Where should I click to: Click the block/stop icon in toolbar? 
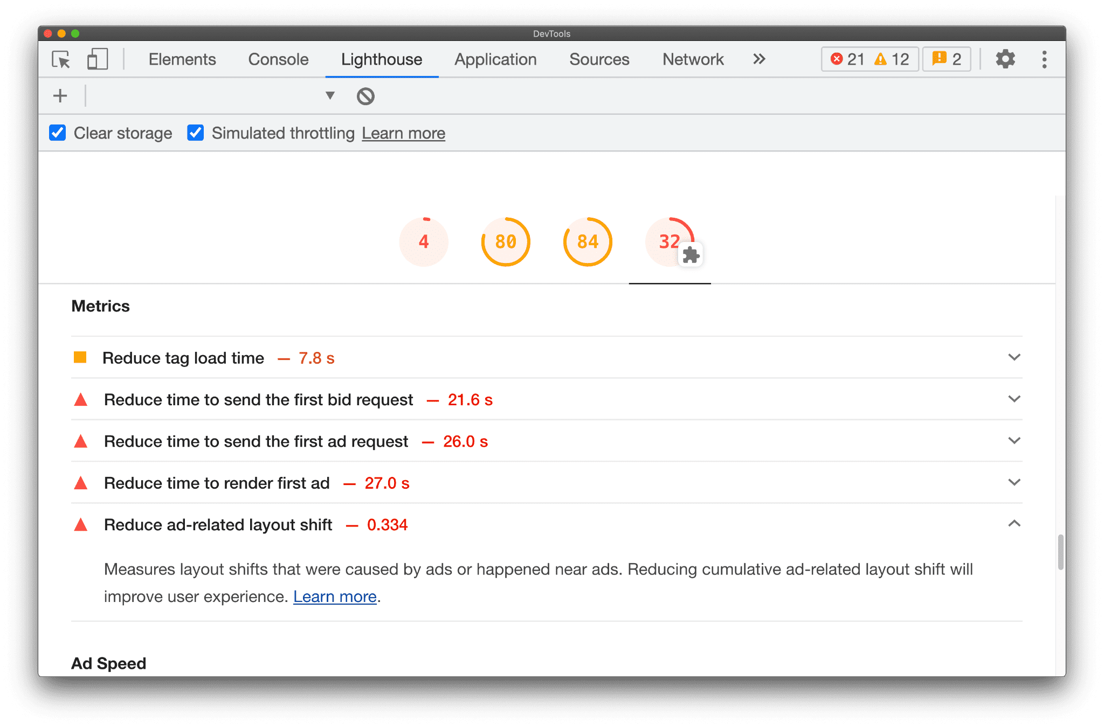coord(365,96)
